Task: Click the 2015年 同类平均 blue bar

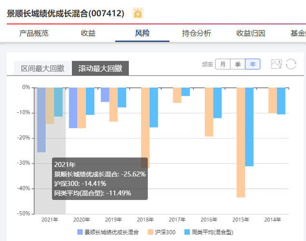Action: coord(249,127)
